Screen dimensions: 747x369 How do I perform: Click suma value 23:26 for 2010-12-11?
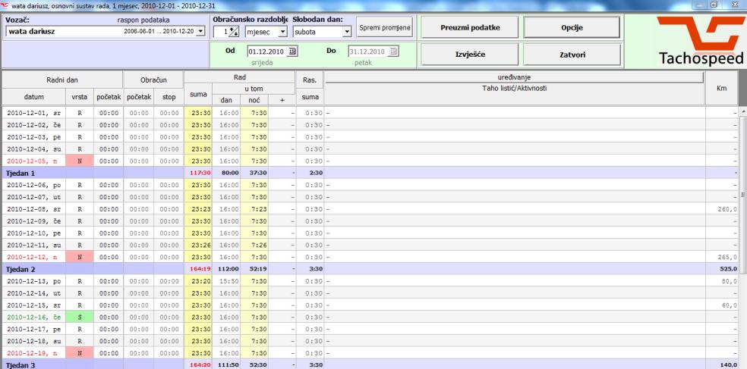[x=200, y=245]
